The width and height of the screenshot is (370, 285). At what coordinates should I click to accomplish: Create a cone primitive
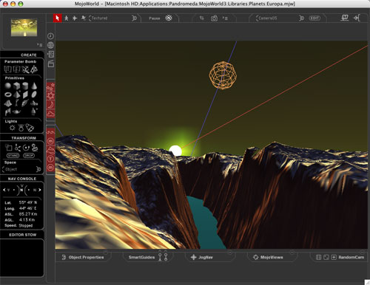34,86
